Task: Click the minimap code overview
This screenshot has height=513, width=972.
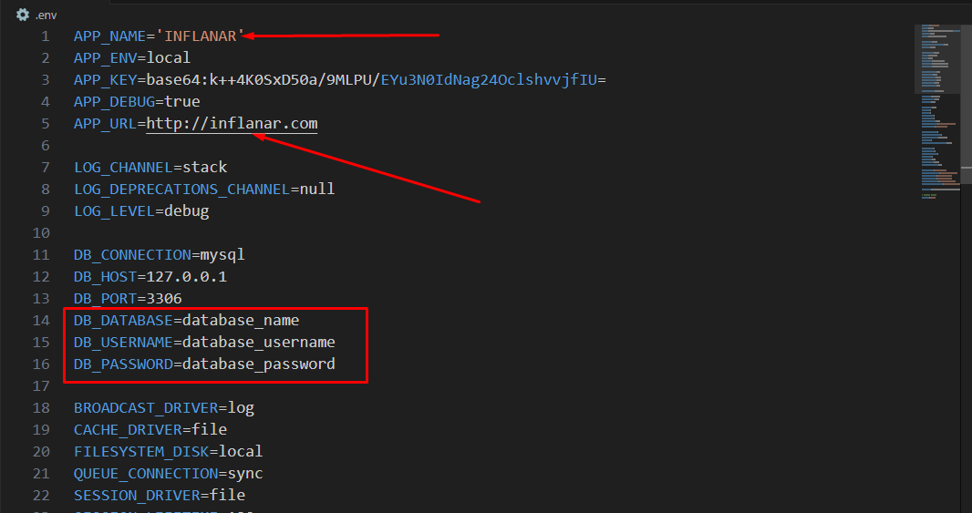Action: [x=938, y=109]
